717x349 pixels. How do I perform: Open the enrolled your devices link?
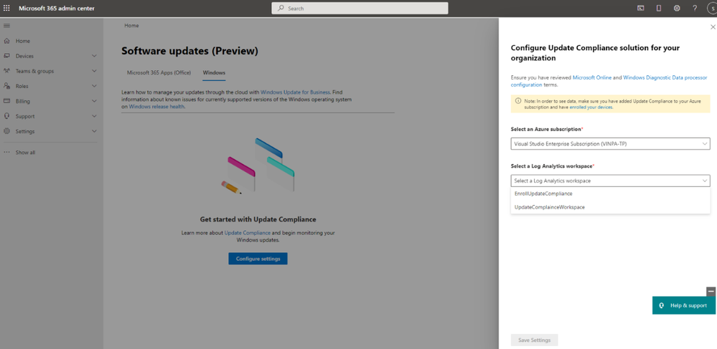591,107
